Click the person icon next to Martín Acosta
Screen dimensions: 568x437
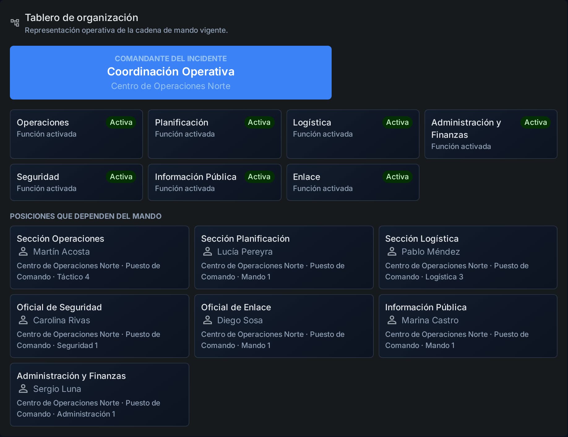click(23, 252)
